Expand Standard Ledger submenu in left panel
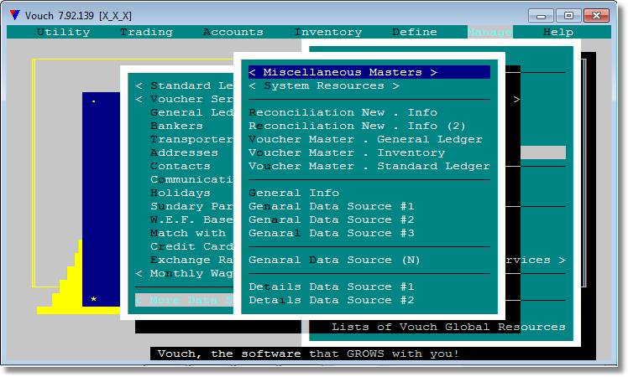Viewport: 628px width, 377px height. pyautogui.click(x=184, y=86)
